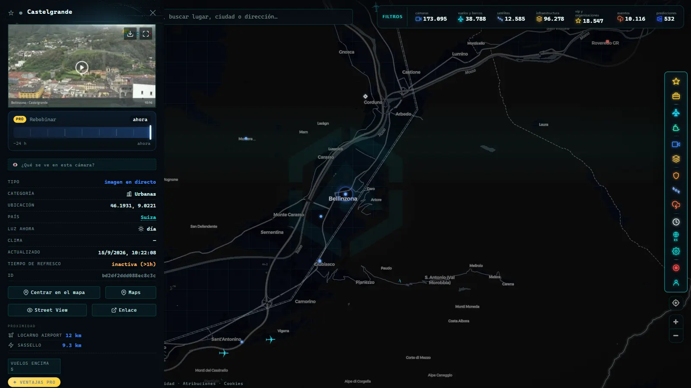Toggle the predicciones 532 filter
The height and width of the screenshot is (388, 691).
pos(666,17)
